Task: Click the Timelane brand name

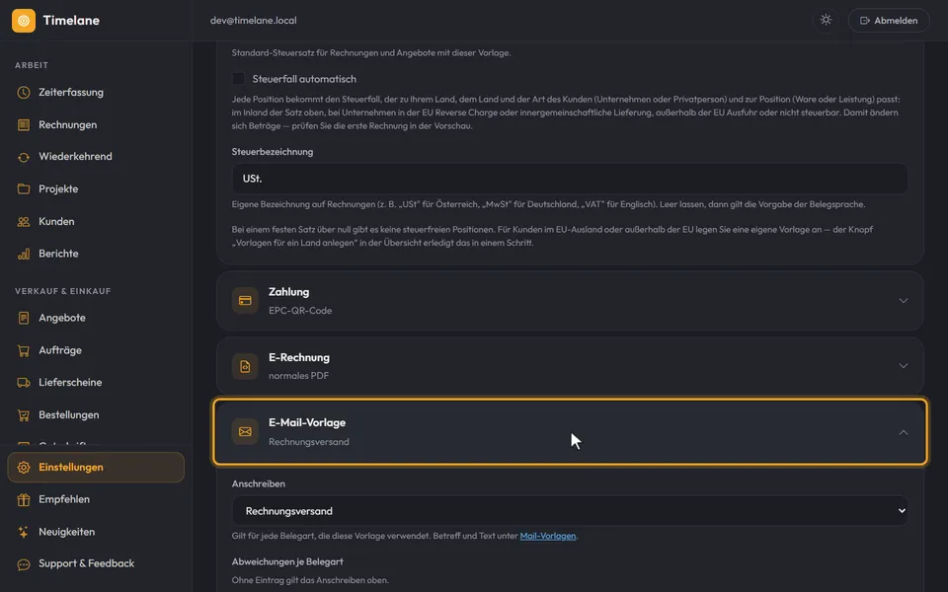Action: click(71, 21)
